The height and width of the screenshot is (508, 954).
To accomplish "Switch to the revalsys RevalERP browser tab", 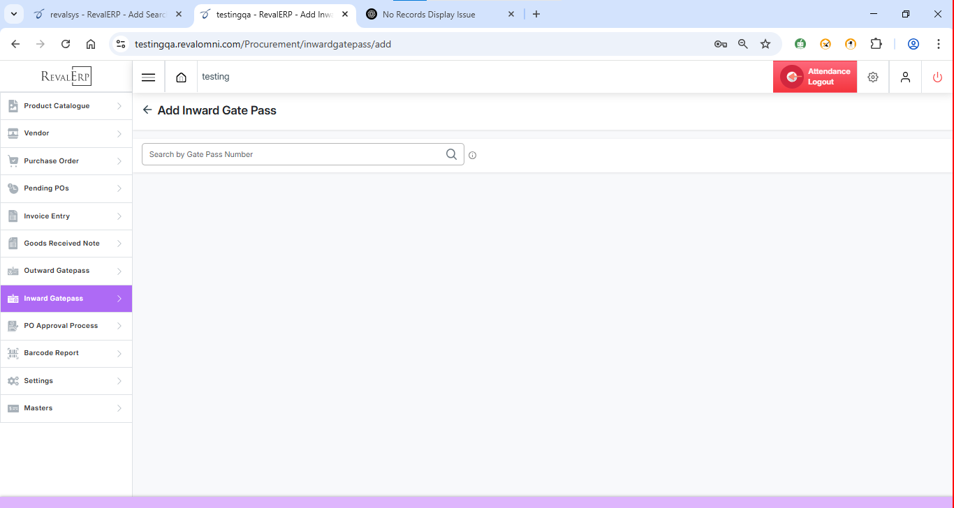I will click(x=105, y=14).
